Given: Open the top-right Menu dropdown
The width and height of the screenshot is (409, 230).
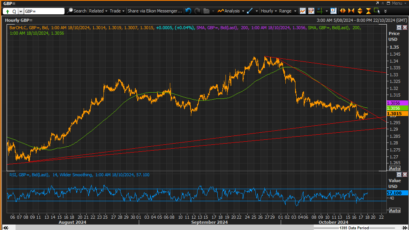Looking at the screenshot, I should [399, 3].
